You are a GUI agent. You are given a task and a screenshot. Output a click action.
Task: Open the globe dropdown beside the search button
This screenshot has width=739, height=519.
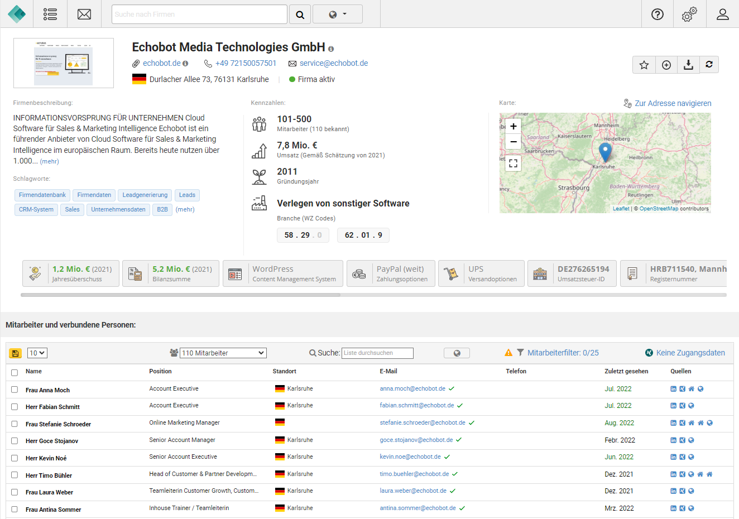pos(337,14)
